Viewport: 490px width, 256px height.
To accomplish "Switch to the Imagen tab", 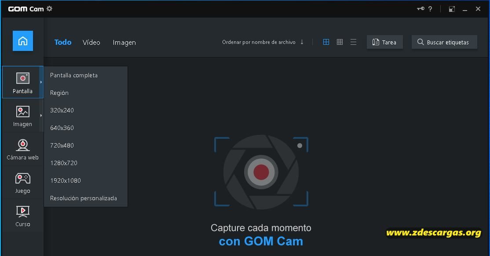I will [124, 43].
